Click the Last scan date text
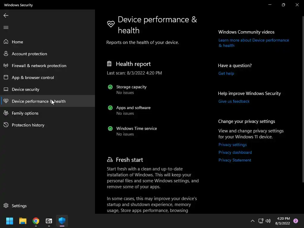The height and width of the screenshot is (228, 304). click(134, 73)
